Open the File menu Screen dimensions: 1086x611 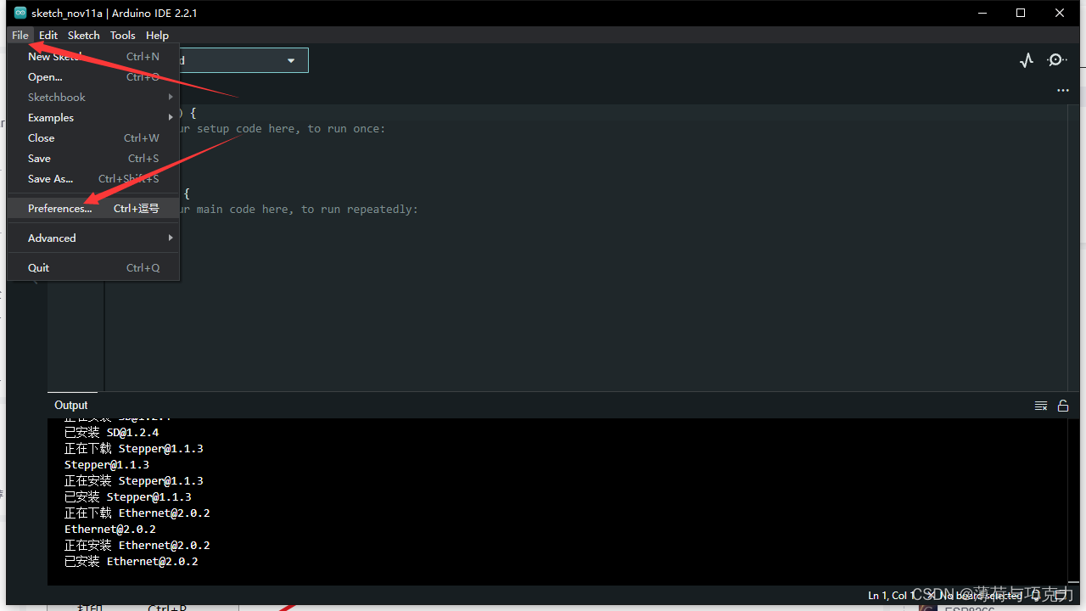(x=20, y=35)
